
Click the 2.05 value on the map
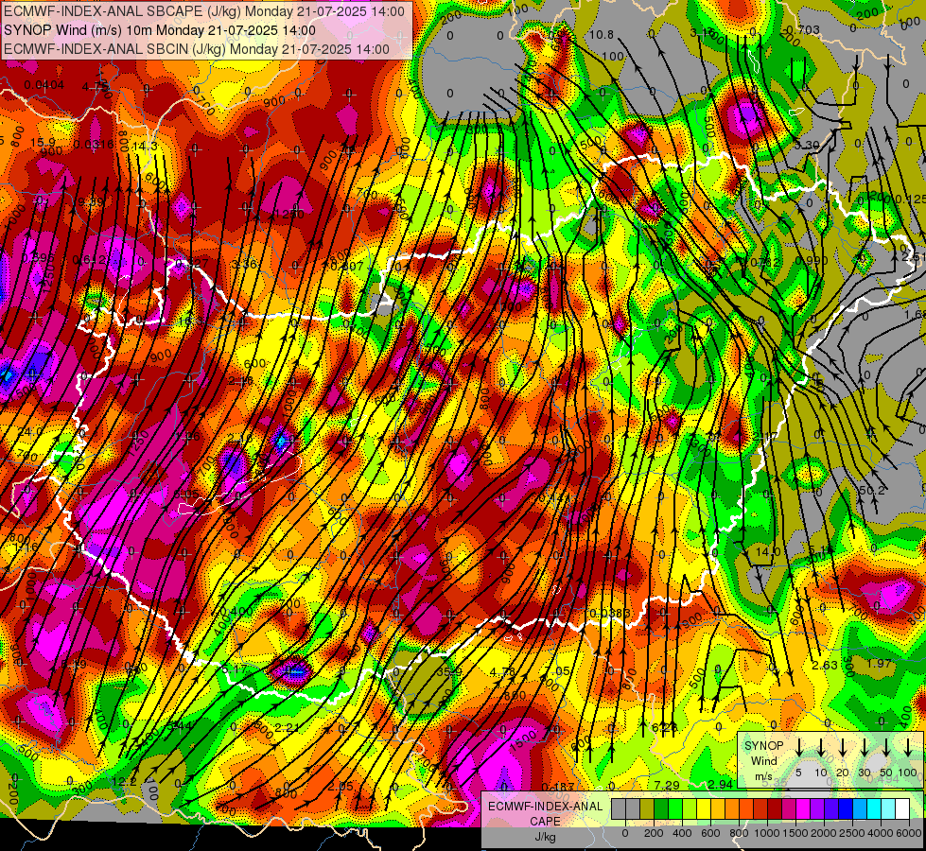341,786
